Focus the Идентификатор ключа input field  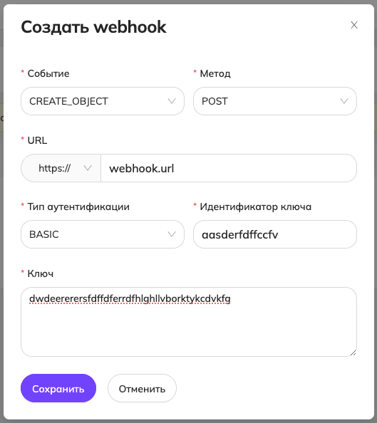click(275, 234)
